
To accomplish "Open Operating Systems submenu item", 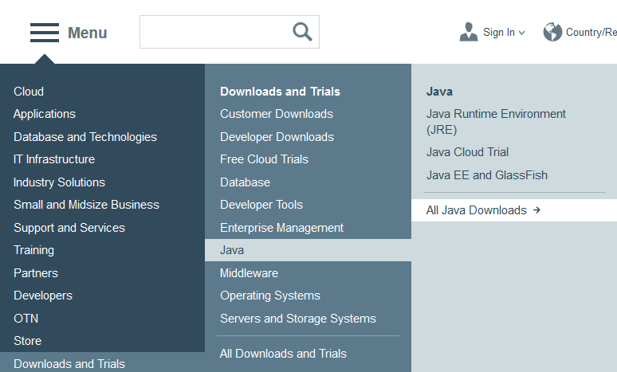I will point(270,296).
